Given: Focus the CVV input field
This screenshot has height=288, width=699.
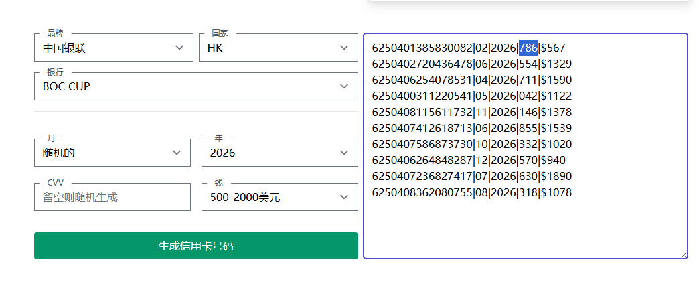Looking at the screenshot, I should (x=112, y=197).
